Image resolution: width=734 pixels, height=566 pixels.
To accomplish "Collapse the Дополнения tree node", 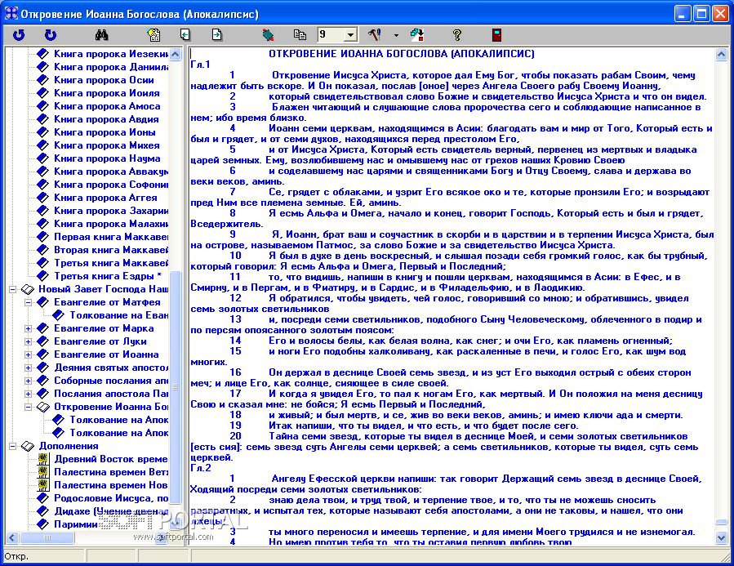I will 12,446.
